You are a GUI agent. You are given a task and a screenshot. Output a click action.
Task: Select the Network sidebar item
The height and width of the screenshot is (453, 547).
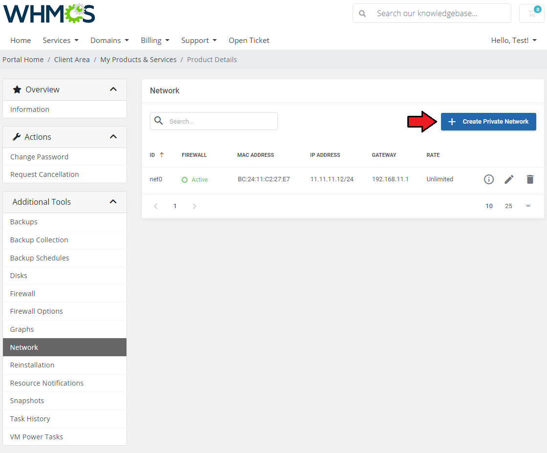(x=64, y=347)
